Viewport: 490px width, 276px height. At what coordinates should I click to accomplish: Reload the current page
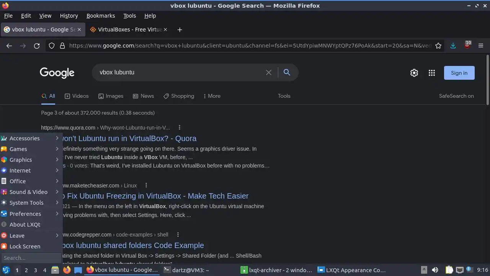[x=37, y=46]
